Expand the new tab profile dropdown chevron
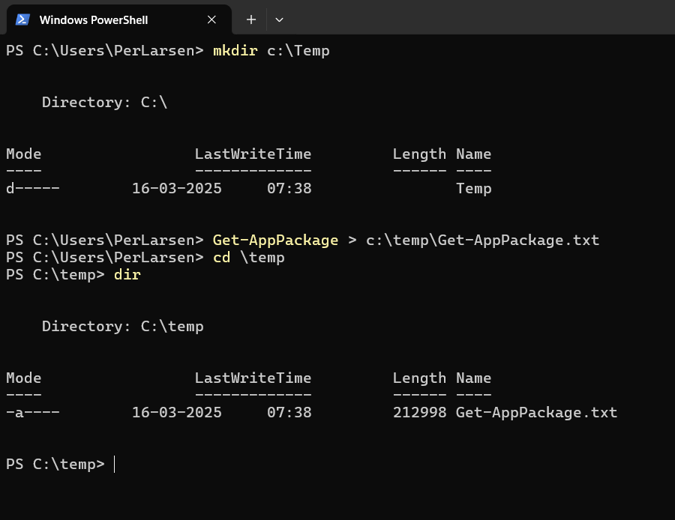This screenshot has height=520, width=675. point(279,19)
